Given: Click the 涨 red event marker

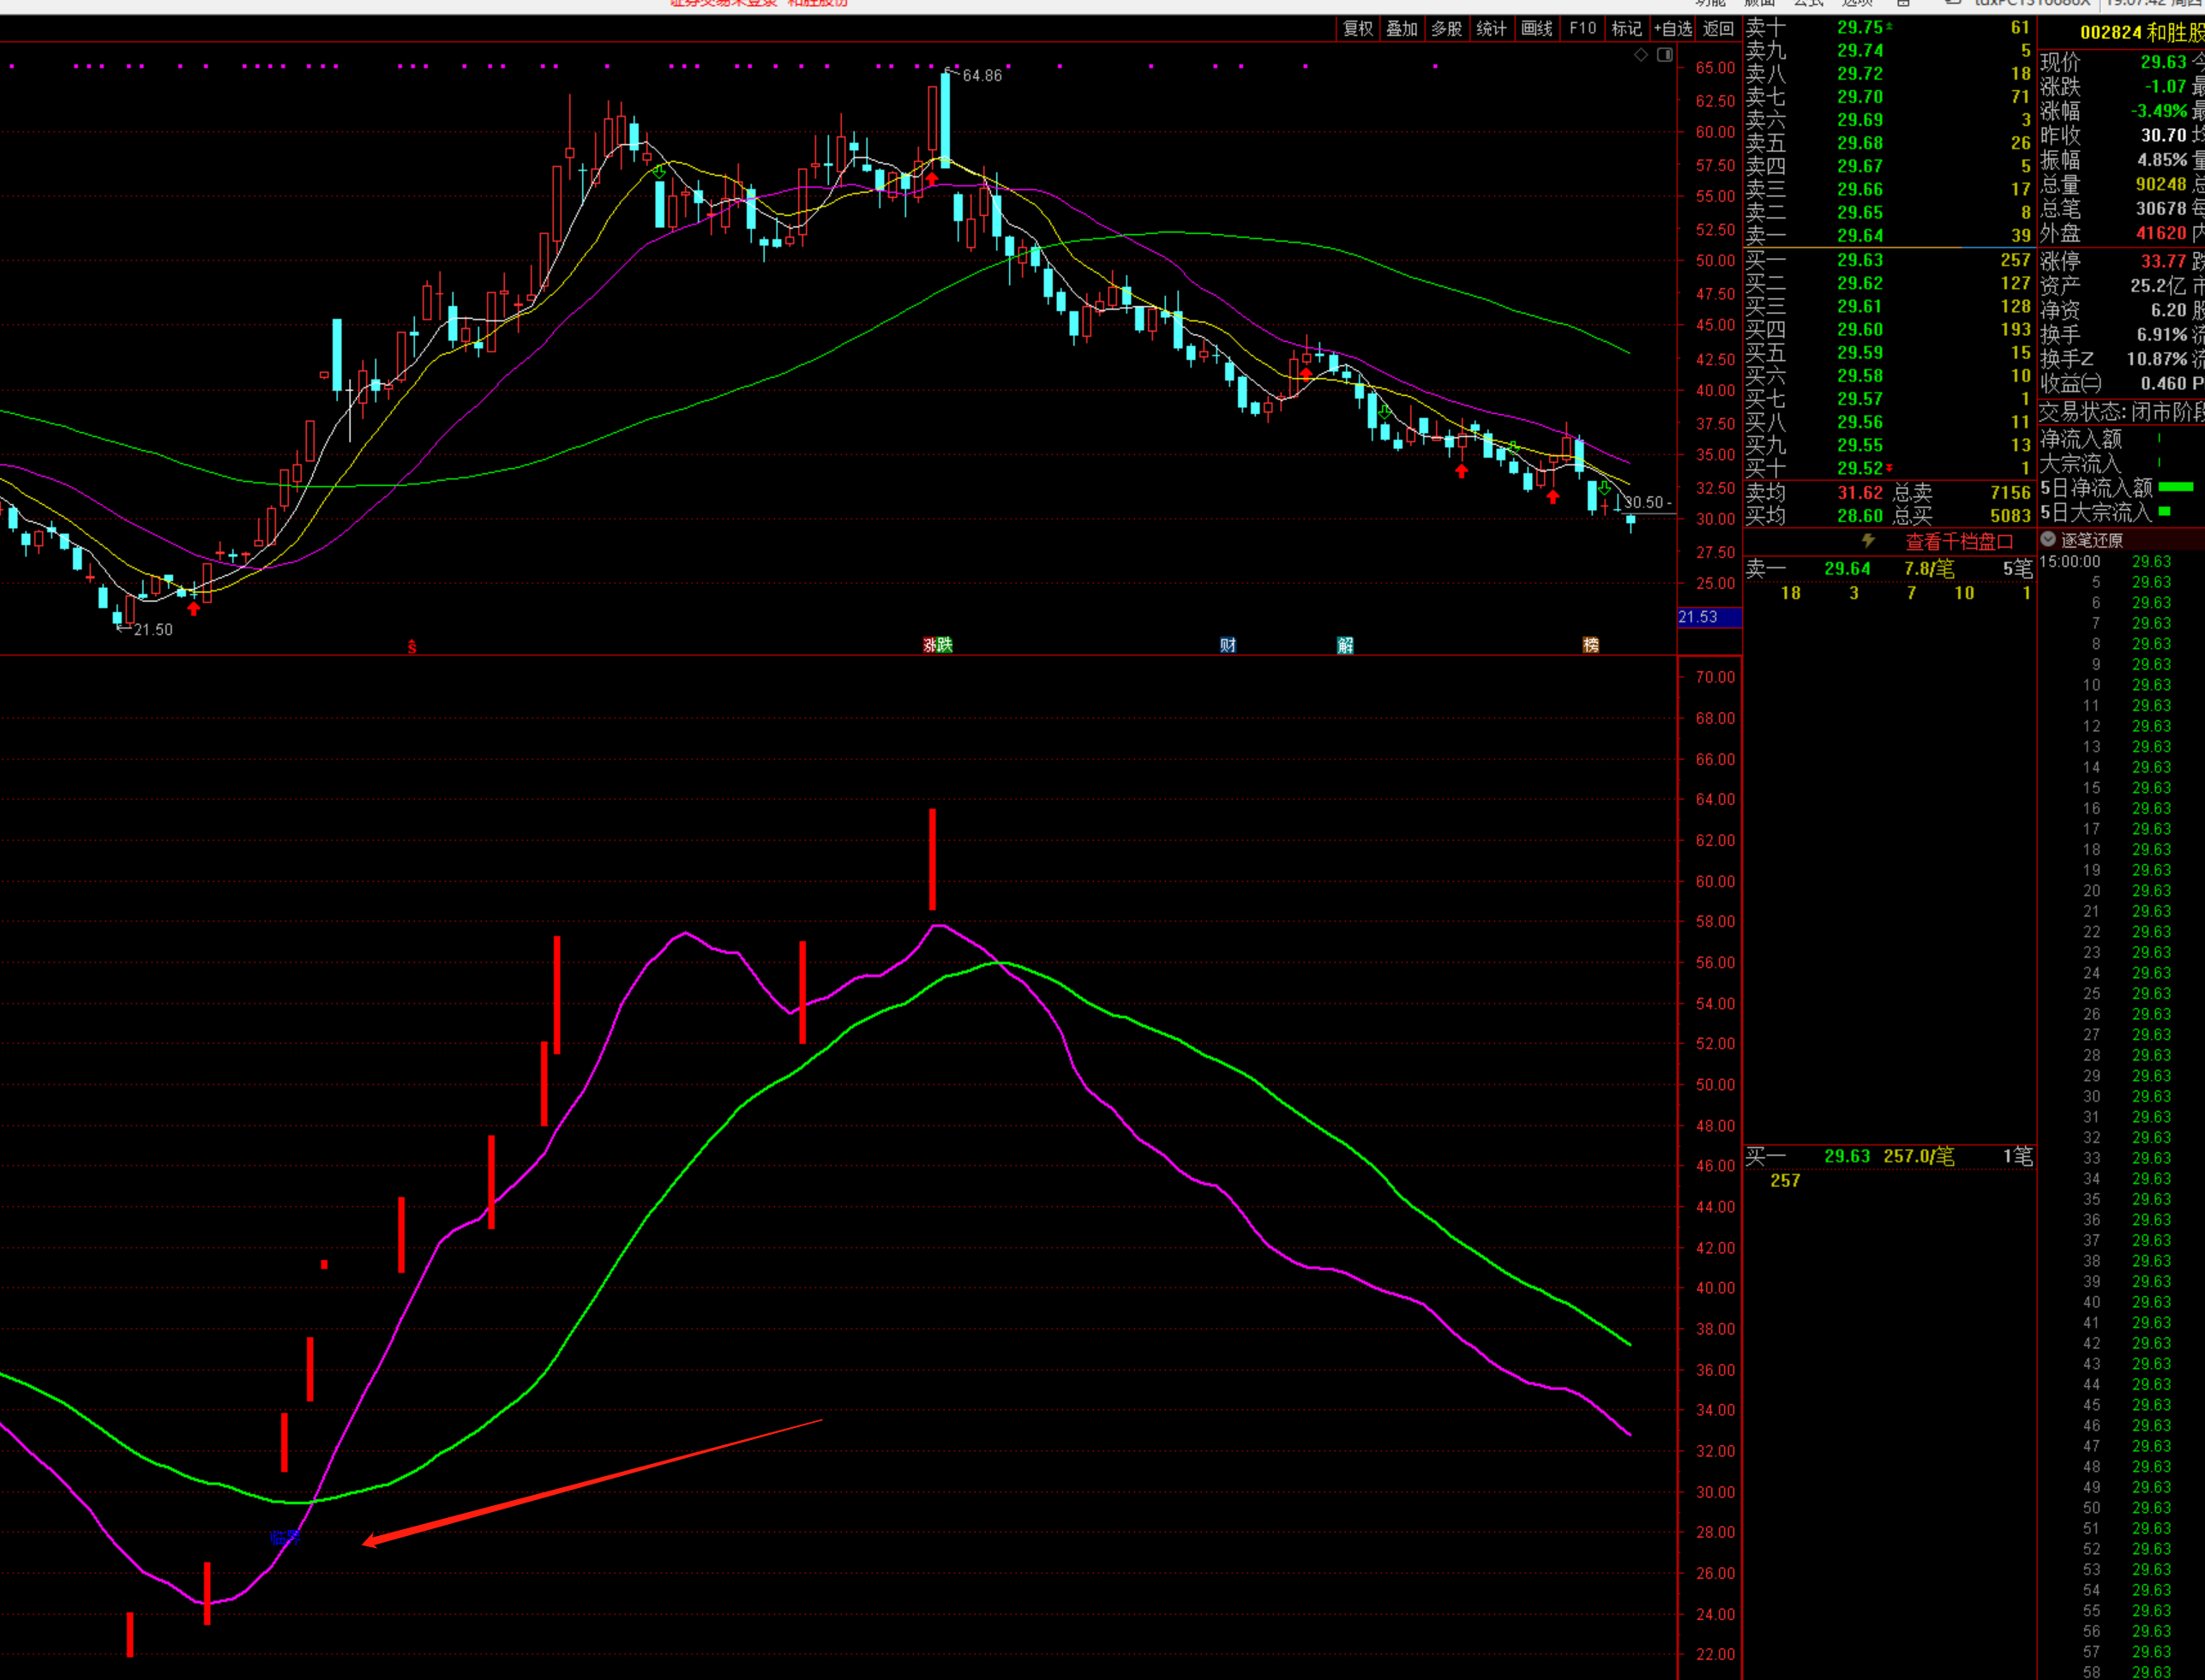Looking at the screenshot, I should [929, 645].
